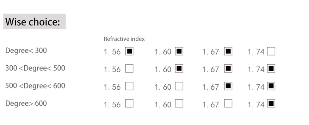Uncheck 1.74 box in 300 <Degree< 500 row
Image resolution: width=309 pixels, height=125 pixels.
click(x=271, y=68)
